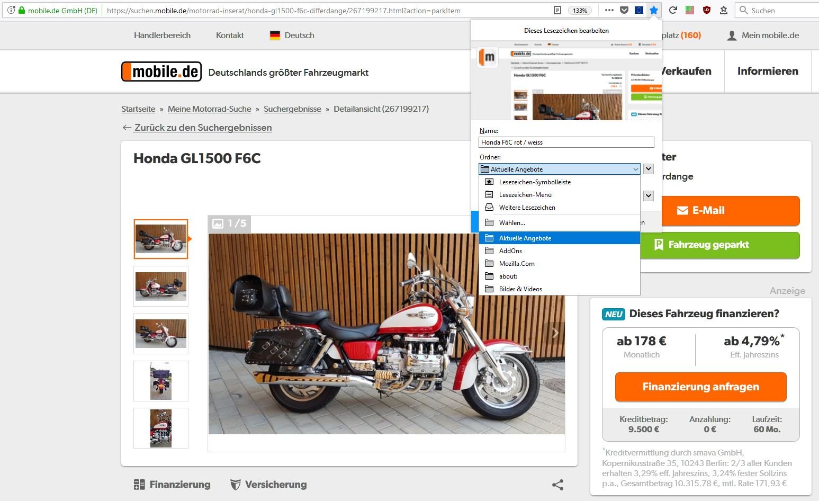Screen dimensions: 819x501
Task: Toggle the Fahrzeug geparkt button
Action: (719, 245)
